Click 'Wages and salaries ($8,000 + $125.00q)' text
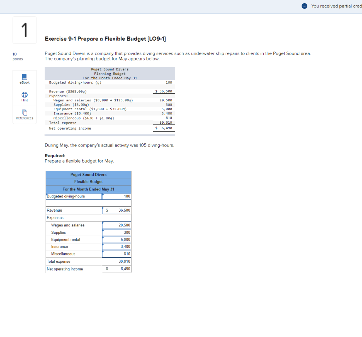 [x=93, y=100]
